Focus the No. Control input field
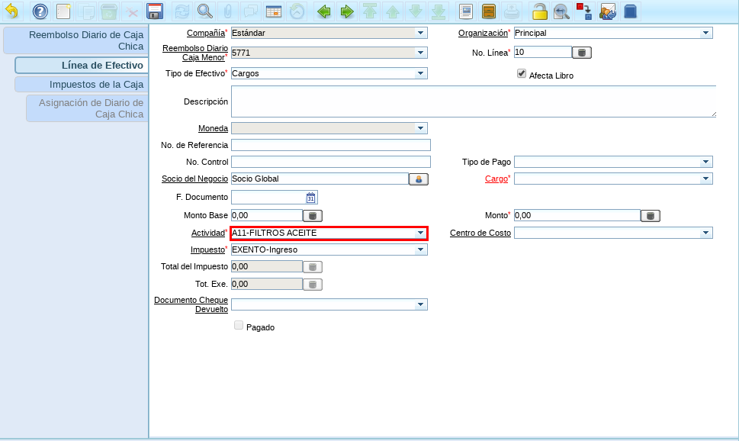Image resolution: width=739 pixels, height=441 pixels. pos(331,162)
